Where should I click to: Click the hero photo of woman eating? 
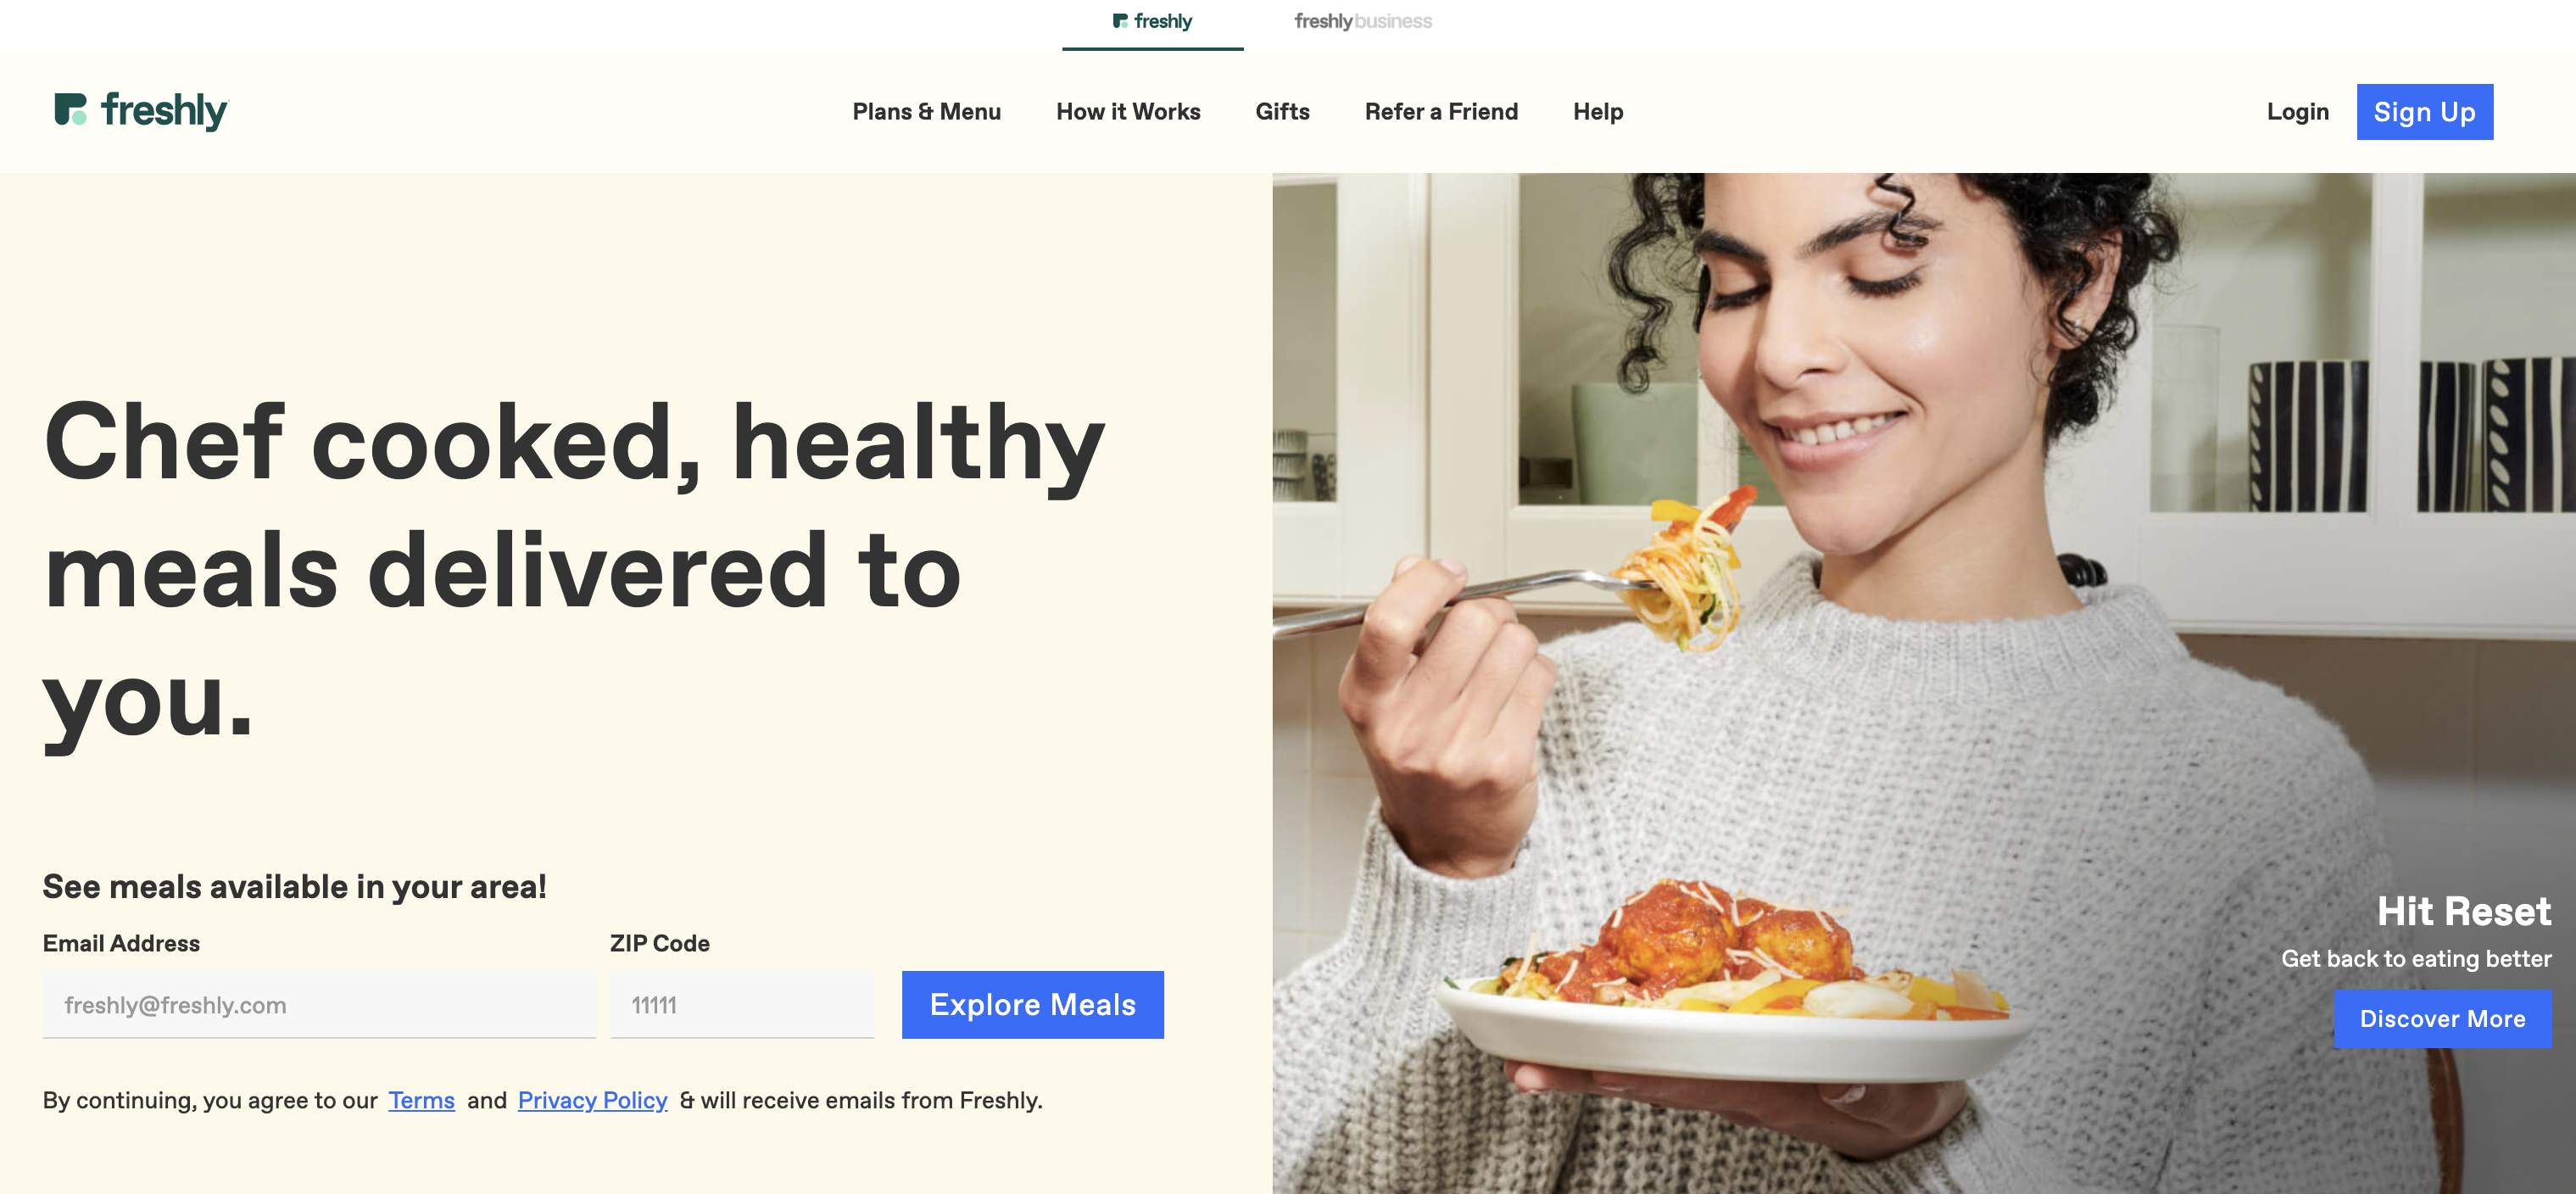(x=1923, y=683)
